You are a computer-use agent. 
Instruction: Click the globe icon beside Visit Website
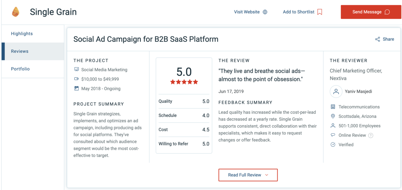coord(265,12)
